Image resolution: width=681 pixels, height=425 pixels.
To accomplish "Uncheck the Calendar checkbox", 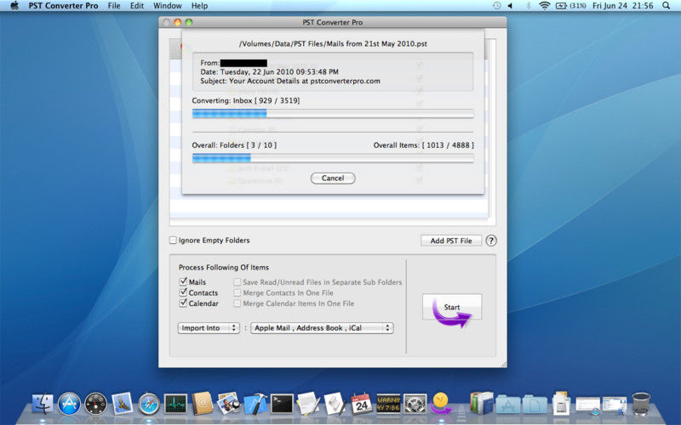I will (x=183, y=303).
